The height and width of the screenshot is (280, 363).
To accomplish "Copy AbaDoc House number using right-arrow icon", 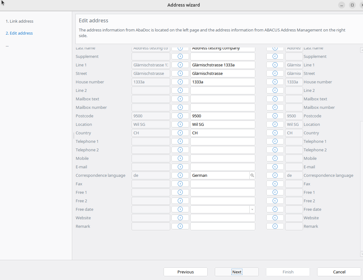I will 180,82.
